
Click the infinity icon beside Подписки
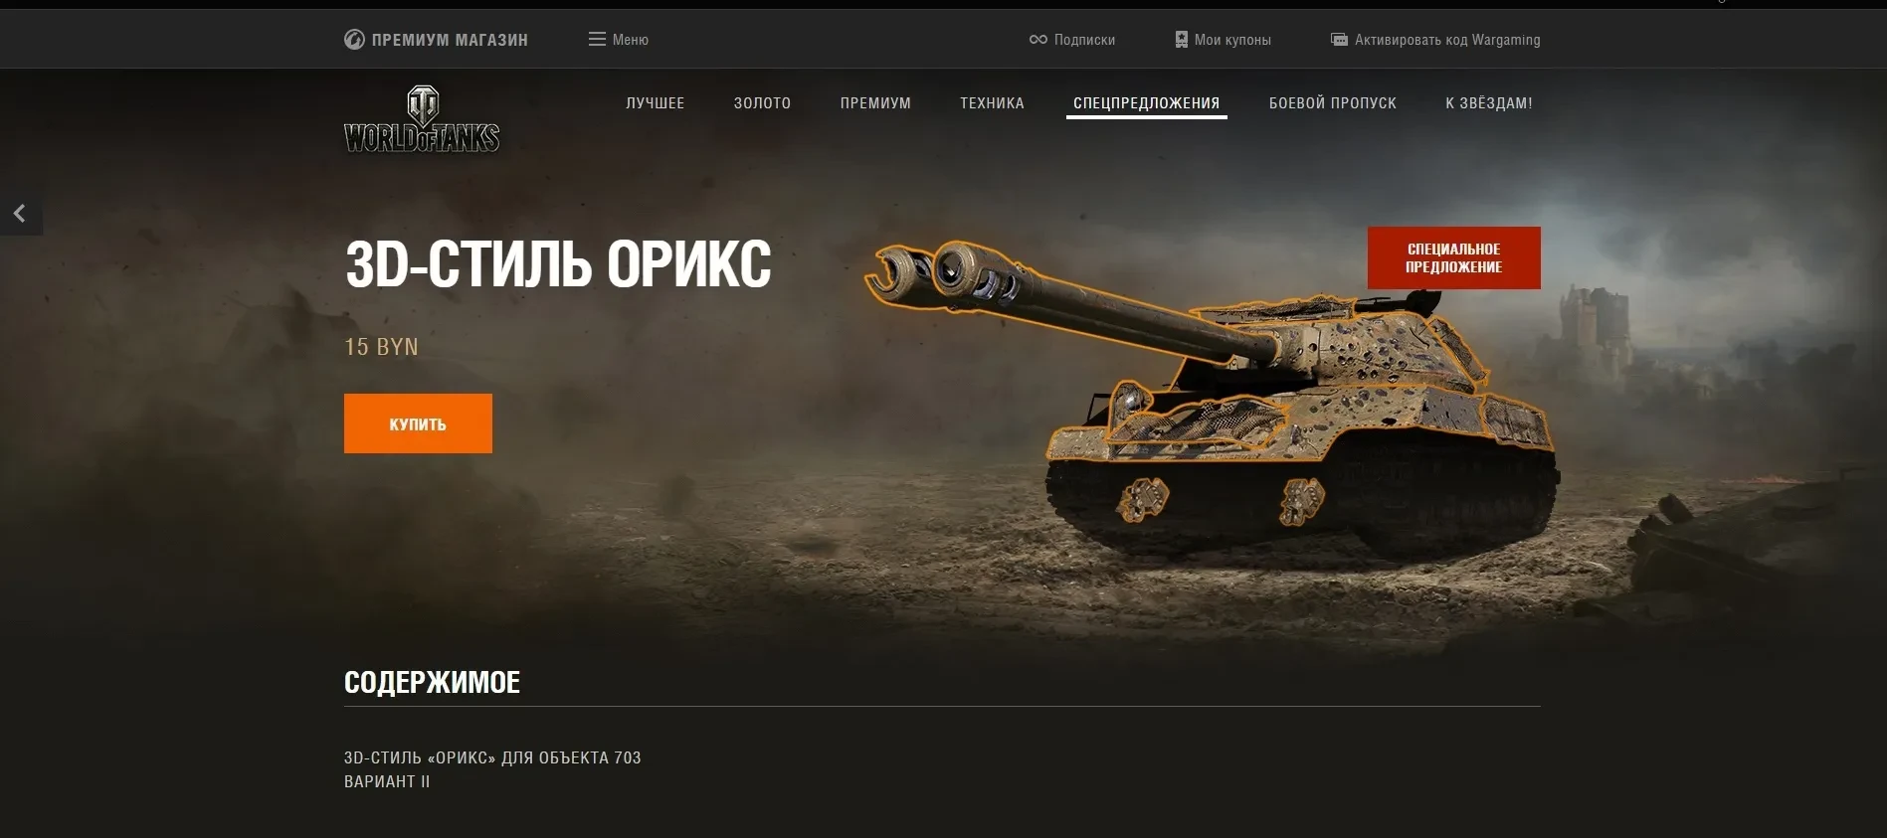[1038, 40]
